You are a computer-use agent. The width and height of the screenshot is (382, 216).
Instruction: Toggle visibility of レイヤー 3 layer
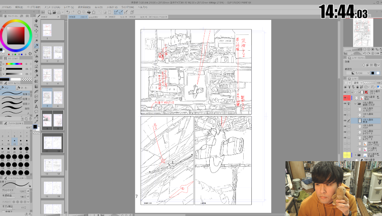(345, 132)
